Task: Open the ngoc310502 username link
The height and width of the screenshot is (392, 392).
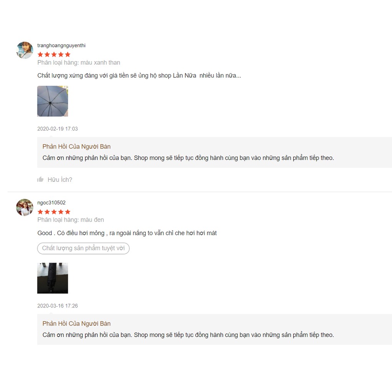Action: point(51,203)
